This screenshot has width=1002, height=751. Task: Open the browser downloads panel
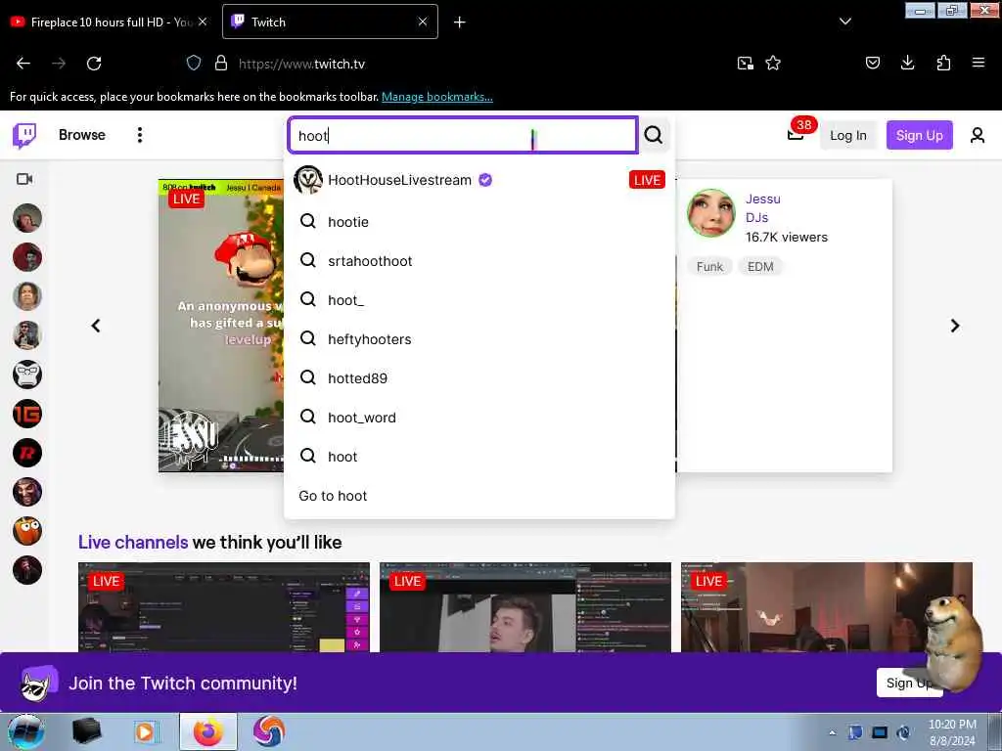(907, 63)
